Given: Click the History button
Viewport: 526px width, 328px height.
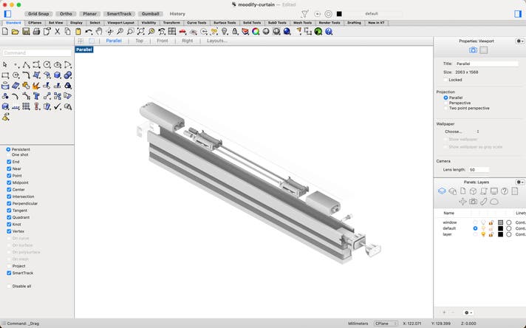Looking at the screenshot, I should click(177, 14).
